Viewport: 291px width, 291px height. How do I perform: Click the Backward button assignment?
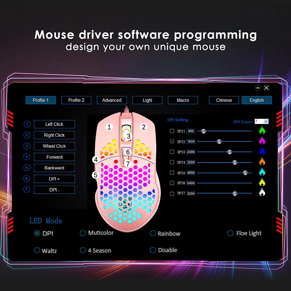tap(54, 168)
